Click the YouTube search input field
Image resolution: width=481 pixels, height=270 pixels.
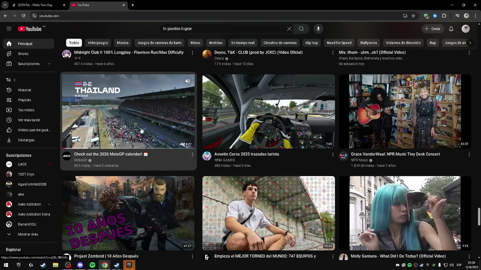point(224,29)
